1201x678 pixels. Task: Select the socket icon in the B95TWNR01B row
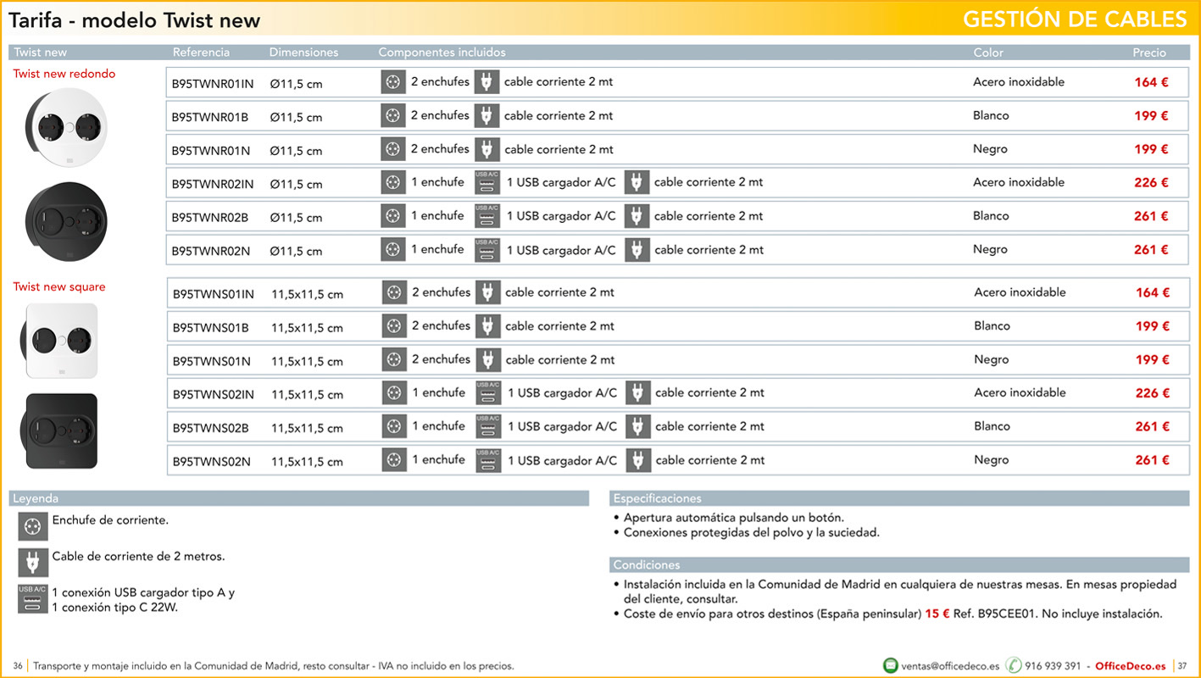(x=393, y=115)
